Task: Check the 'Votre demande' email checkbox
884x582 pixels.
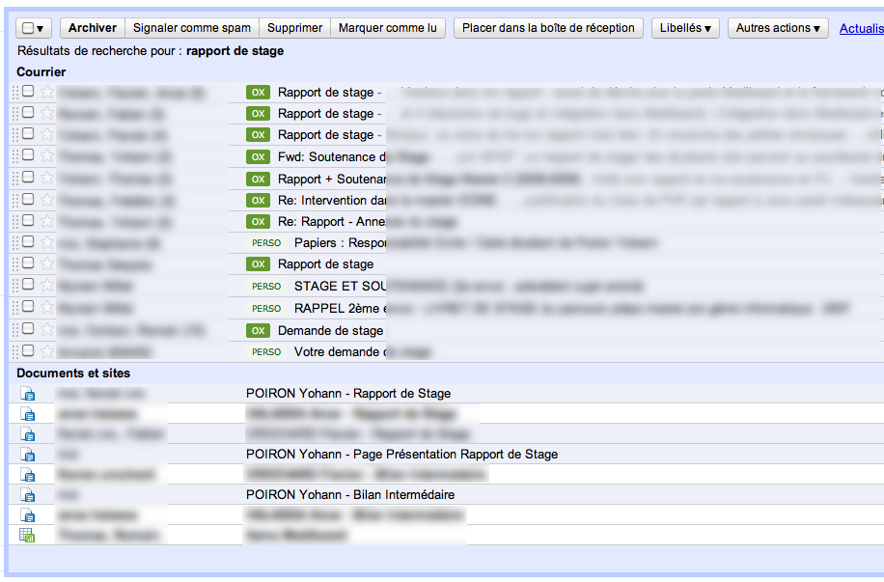Action: click(28, 351)
